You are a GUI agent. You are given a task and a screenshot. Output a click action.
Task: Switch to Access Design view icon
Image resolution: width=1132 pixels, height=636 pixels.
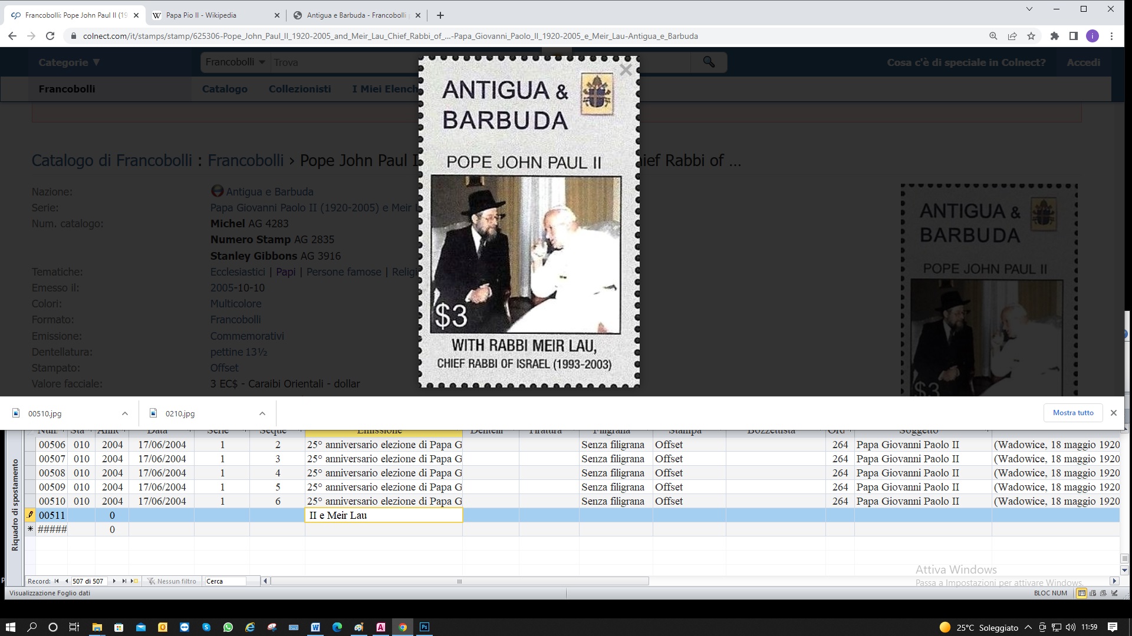1114,593
